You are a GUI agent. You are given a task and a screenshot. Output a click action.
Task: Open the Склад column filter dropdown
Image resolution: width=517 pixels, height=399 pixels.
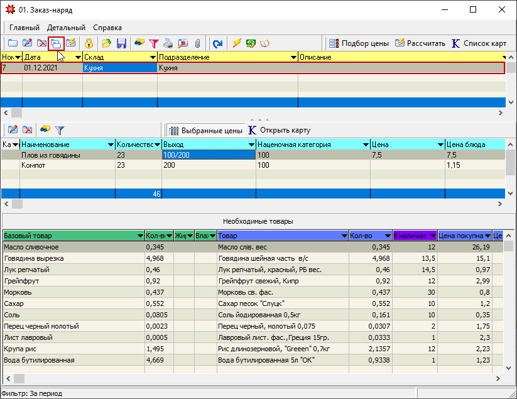pyautogui.click(x=152, y=57)
